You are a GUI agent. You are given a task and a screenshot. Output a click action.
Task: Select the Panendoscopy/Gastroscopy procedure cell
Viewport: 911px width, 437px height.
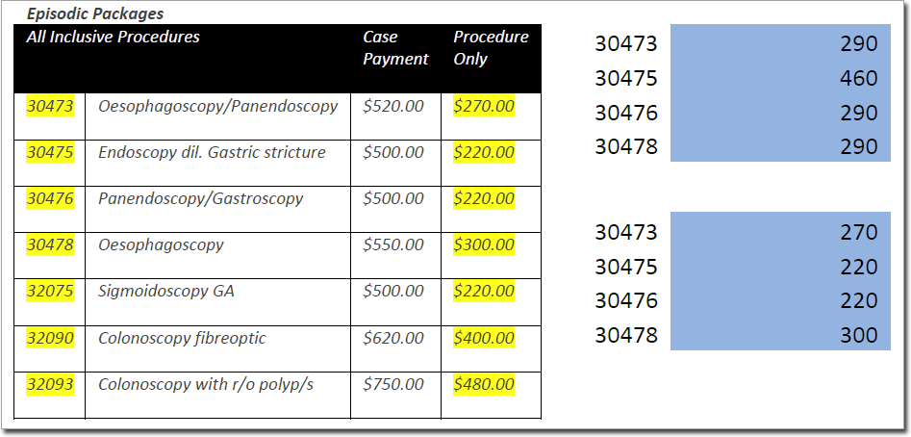point(200,198)
